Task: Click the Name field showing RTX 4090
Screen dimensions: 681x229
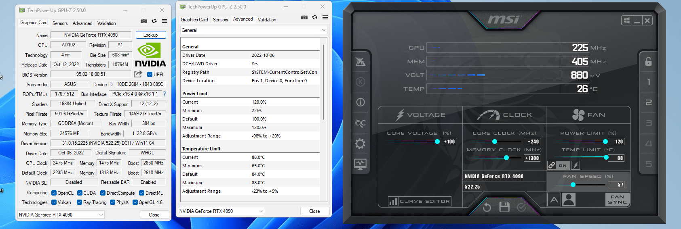Action: pos(91,35)
